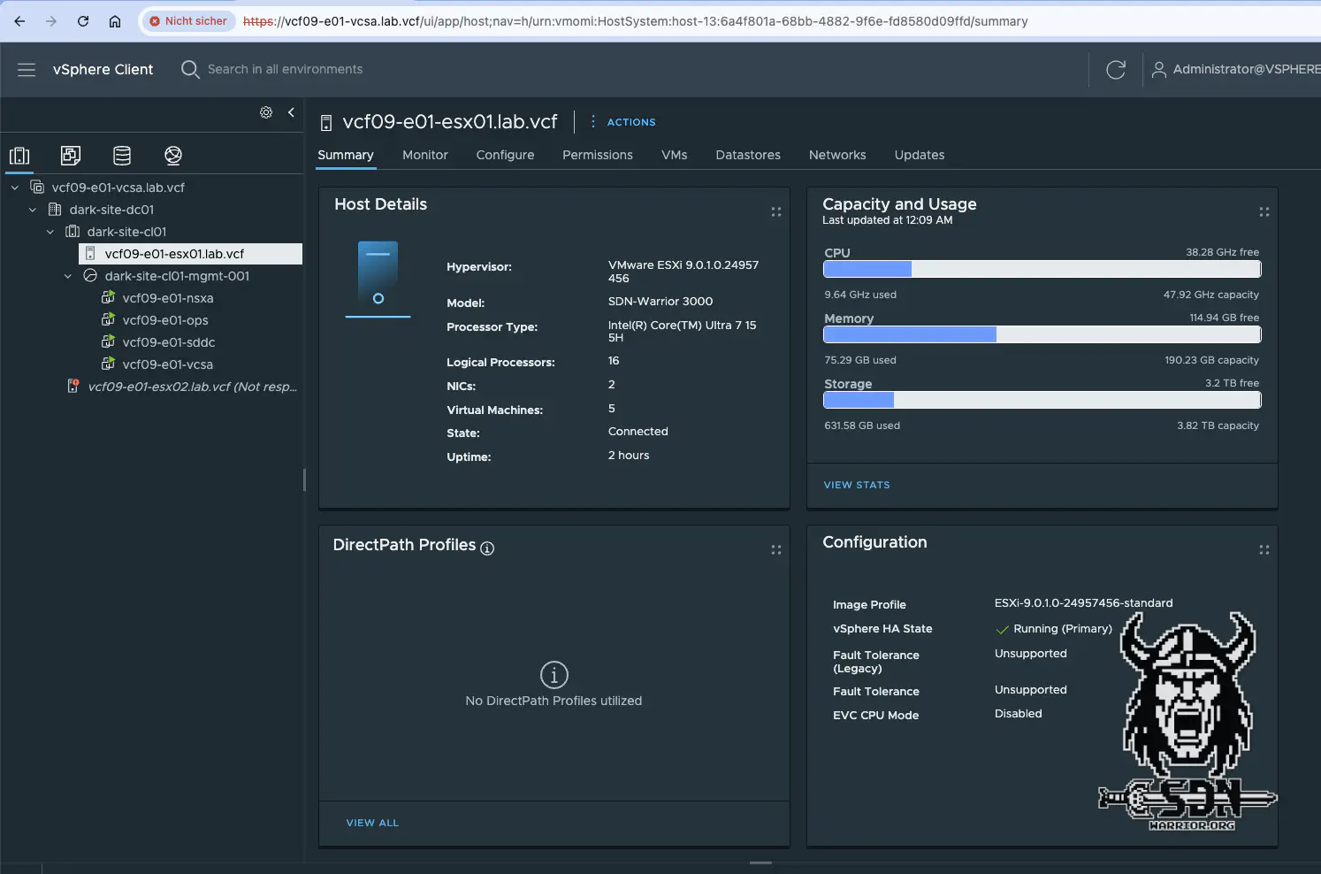1321x874 pixels.
Task: Click the hamburger menu next to vSphere Client
Action: 26,70
